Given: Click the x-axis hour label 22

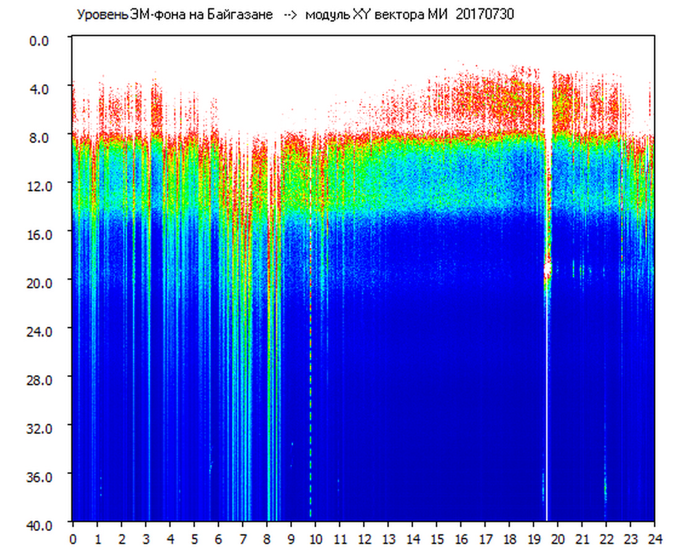Looking at the screenshot, I should pyautogui.click(x=606, y=539).
